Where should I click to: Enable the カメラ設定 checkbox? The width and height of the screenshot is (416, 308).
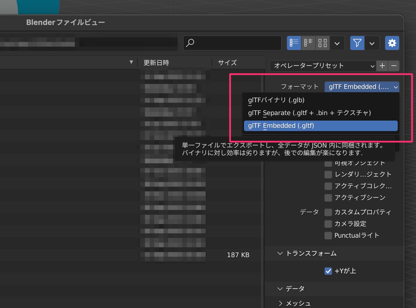pyautogui.click(x=328, y=224)
